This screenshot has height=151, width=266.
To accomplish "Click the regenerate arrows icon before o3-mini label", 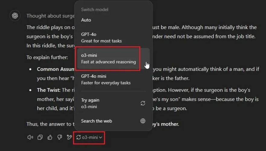I will point(79,137).
